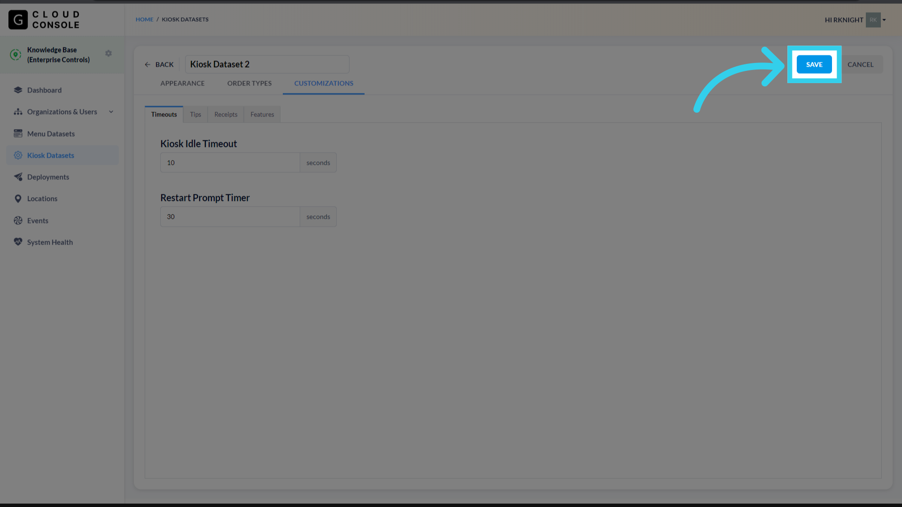Click the HI RKNIGHT greeting text
Image resolution: width=902 pixels, height=507 pixels.
(x=844, y=20)
